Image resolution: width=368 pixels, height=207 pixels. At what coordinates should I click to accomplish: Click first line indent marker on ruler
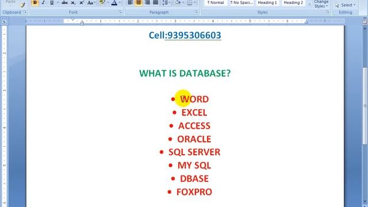pyautogui.click(x=73, y=19)
